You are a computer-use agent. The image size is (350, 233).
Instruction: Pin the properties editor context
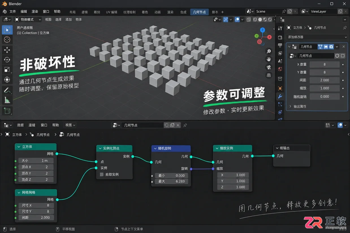tap(345, 28)
